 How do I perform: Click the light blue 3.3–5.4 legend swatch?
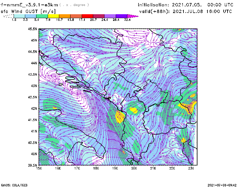coord(31,16)
